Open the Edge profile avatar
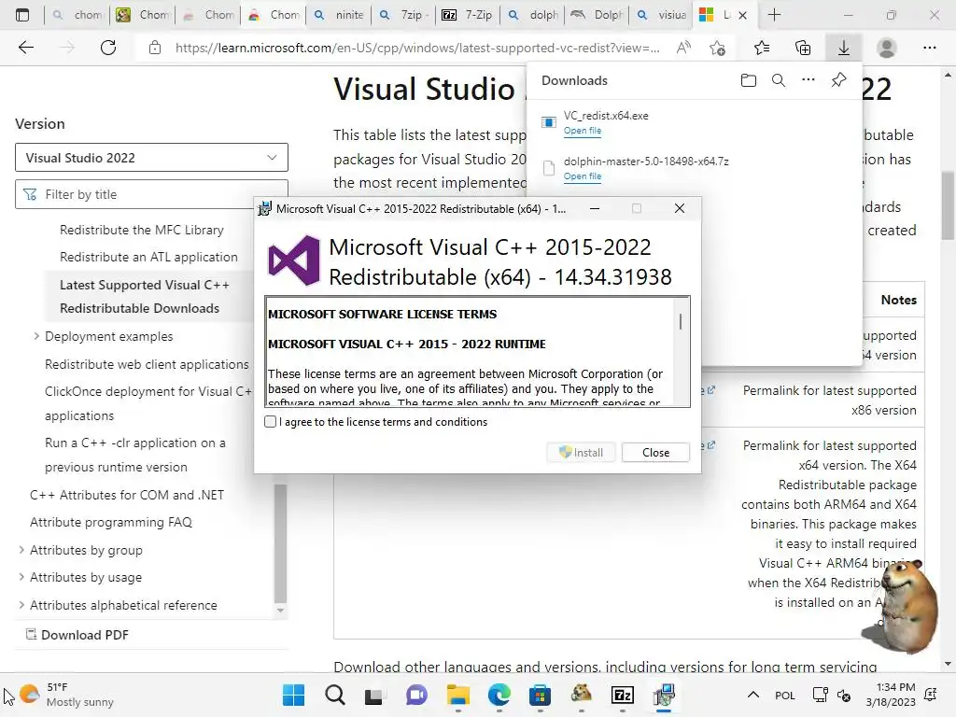Viewport: 956px width, 717px height. 886,48
